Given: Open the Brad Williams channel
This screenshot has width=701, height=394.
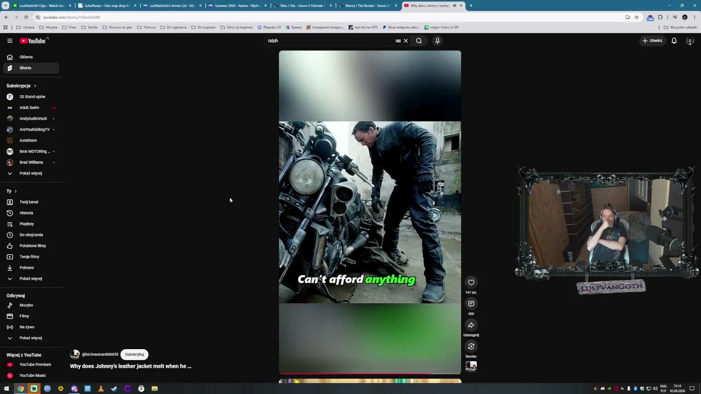Looking at the screenshot, I should click(30, 163).
